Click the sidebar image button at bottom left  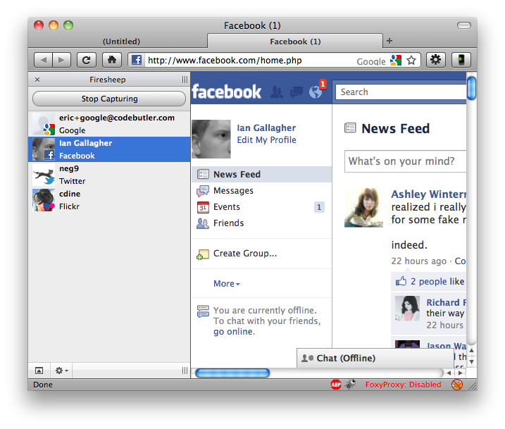click(39, 371)
